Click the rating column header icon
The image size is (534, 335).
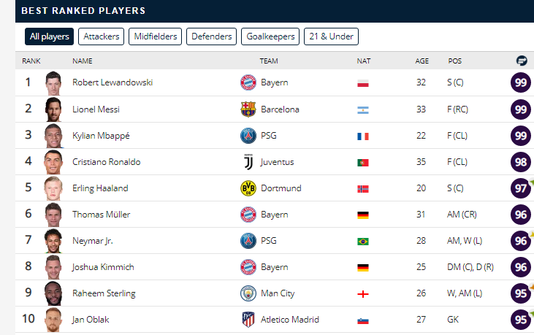(x=522, y=61)
